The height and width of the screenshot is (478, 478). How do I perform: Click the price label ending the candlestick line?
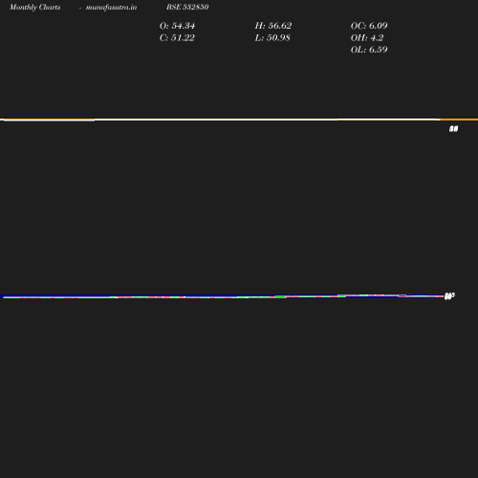pos(449,296)
